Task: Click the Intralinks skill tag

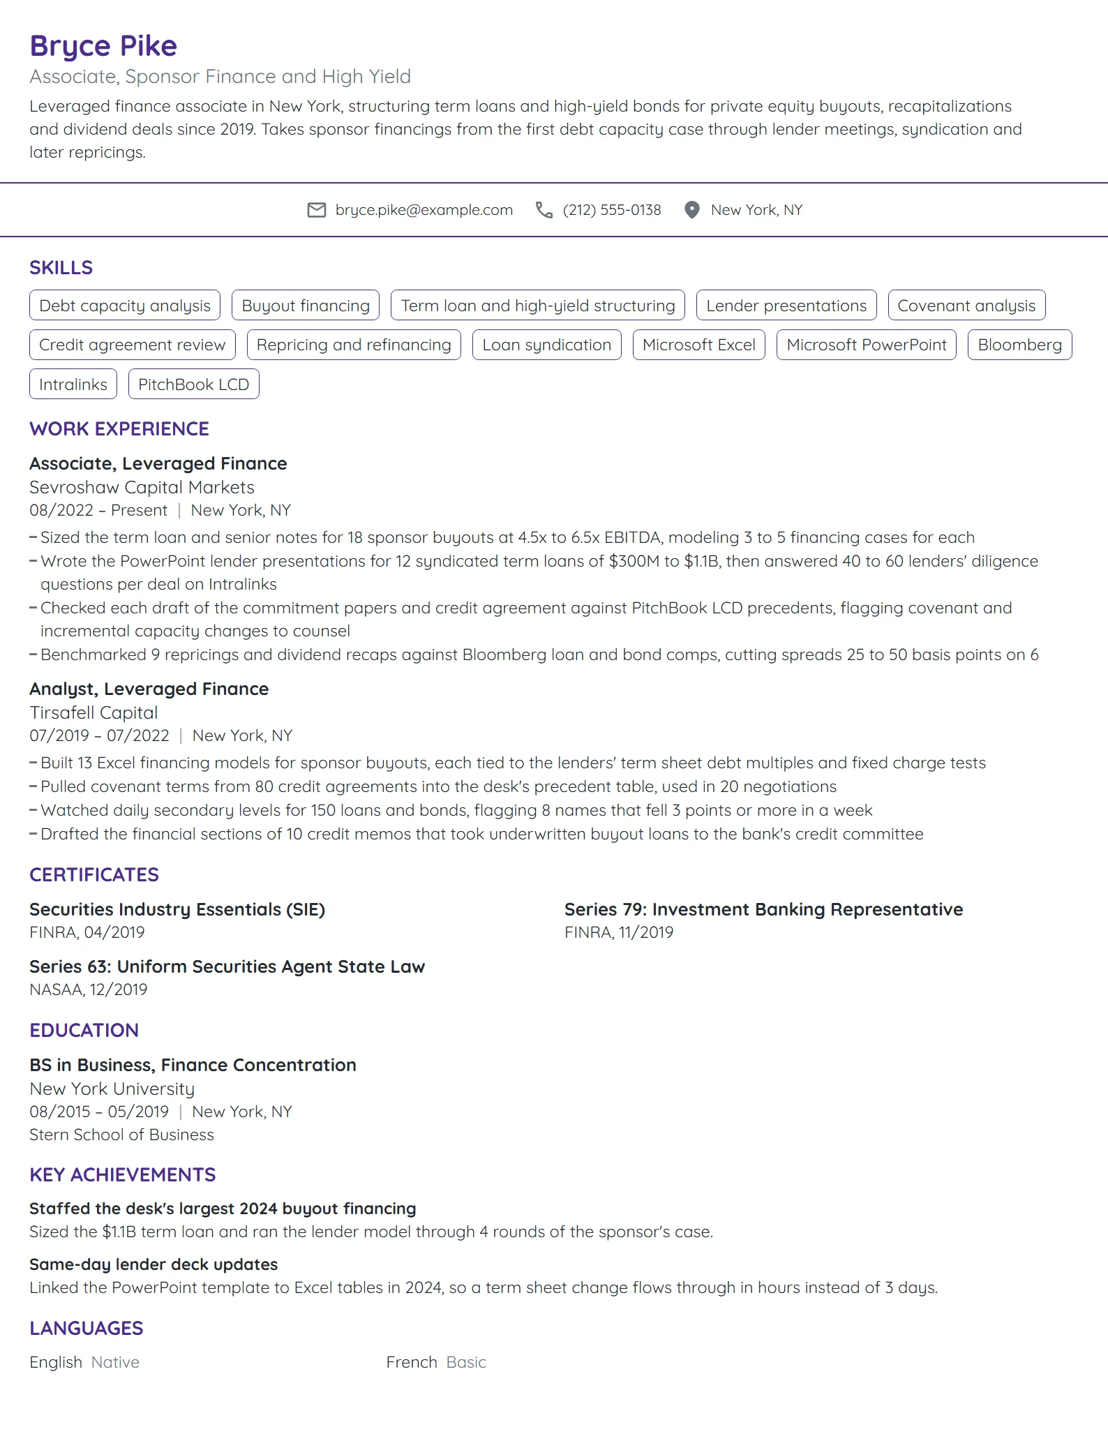Action: 73,384
